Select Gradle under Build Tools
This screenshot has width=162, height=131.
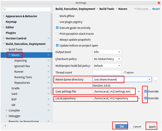15,88
